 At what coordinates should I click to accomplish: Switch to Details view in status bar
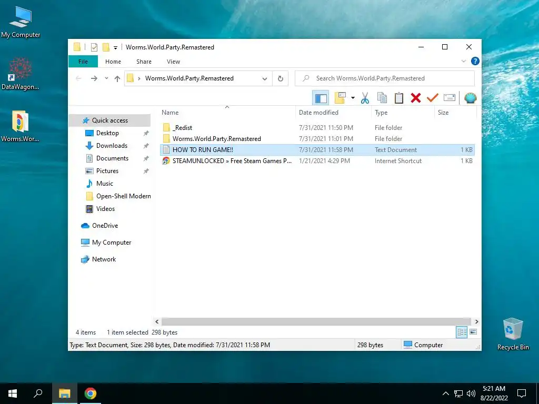click(462, 332)
